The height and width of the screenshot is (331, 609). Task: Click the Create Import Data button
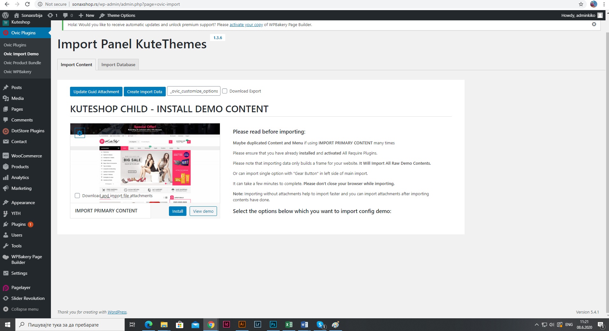click(x=145, y=92)
